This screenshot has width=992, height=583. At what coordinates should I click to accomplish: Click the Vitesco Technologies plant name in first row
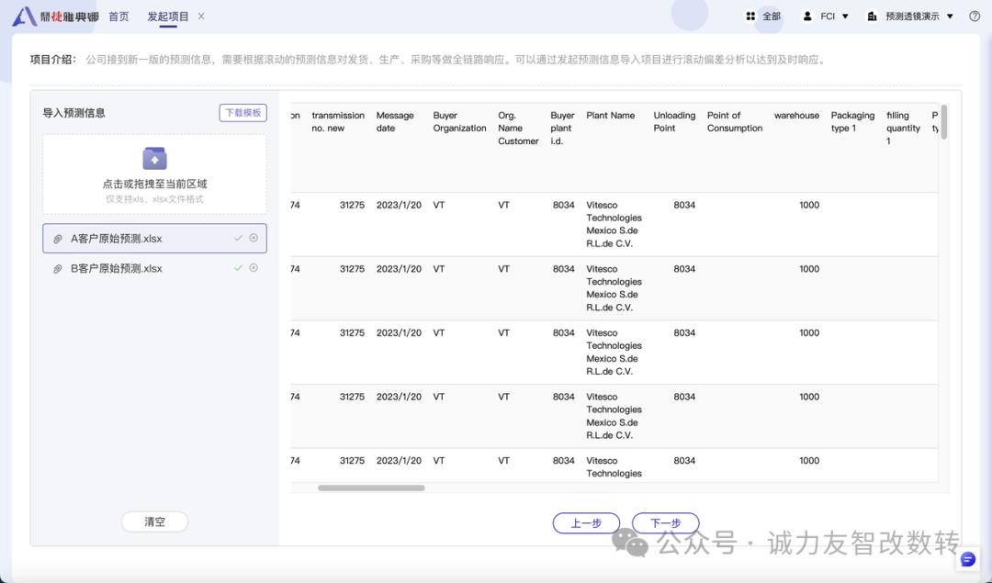(x=614, y=224)
